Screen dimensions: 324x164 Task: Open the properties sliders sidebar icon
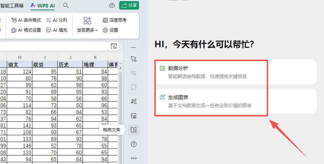coord(134,73)
